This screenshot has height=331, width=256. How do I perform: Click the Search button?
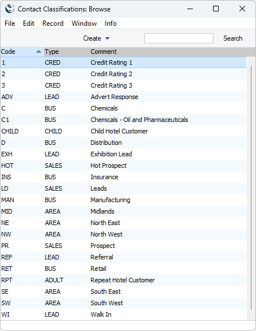233,38
